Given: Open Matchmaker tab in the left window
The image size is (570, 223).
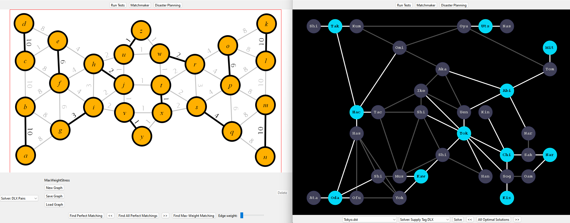Looking at the screenshot, I should point(140,5).
